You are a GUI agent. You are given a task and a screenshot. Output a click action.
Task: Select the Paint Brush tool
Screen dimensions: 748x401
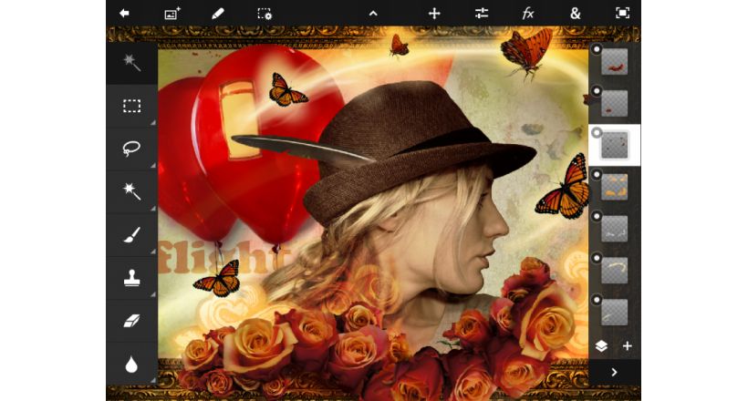pos(131,234)
